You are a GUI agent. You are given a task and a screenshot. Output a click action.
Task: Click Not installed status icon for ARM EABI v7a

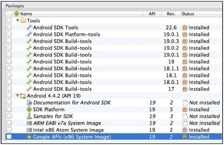pyautogui.click(x=185, y=123)
